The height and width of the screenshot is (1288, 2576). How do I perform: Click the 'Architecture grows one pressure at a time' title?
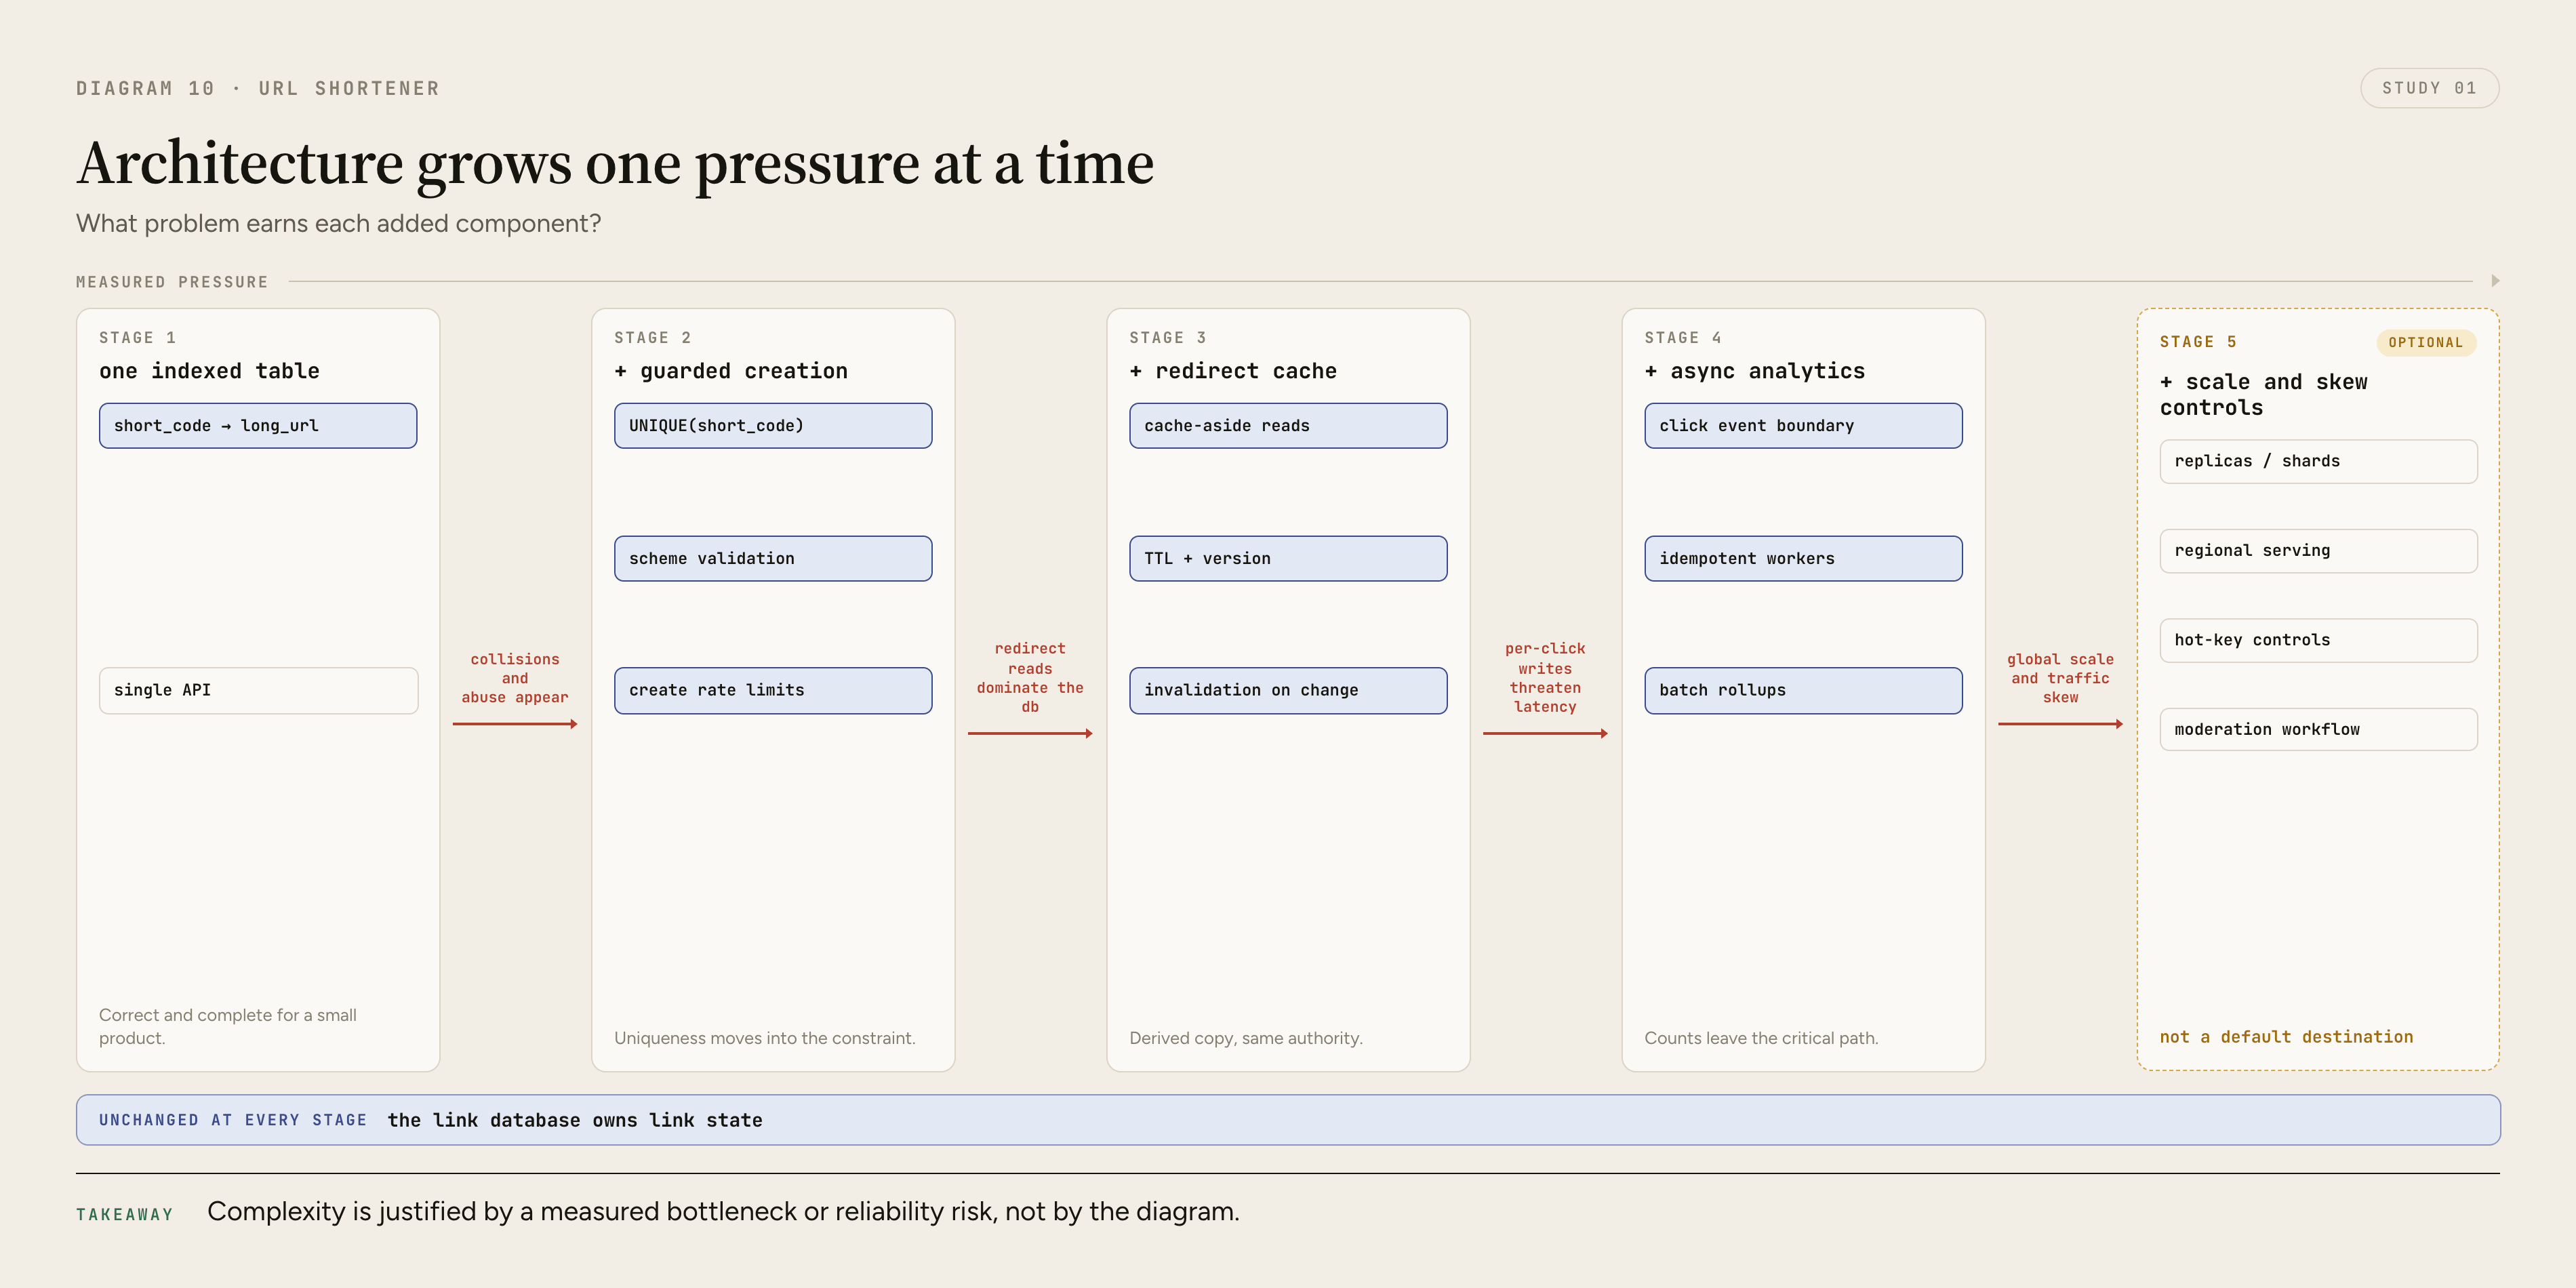pos(615,163)
